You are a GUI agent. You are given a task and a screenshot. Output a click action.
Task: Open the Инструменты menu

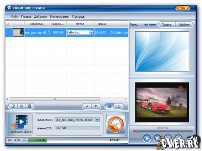[60, 17]
